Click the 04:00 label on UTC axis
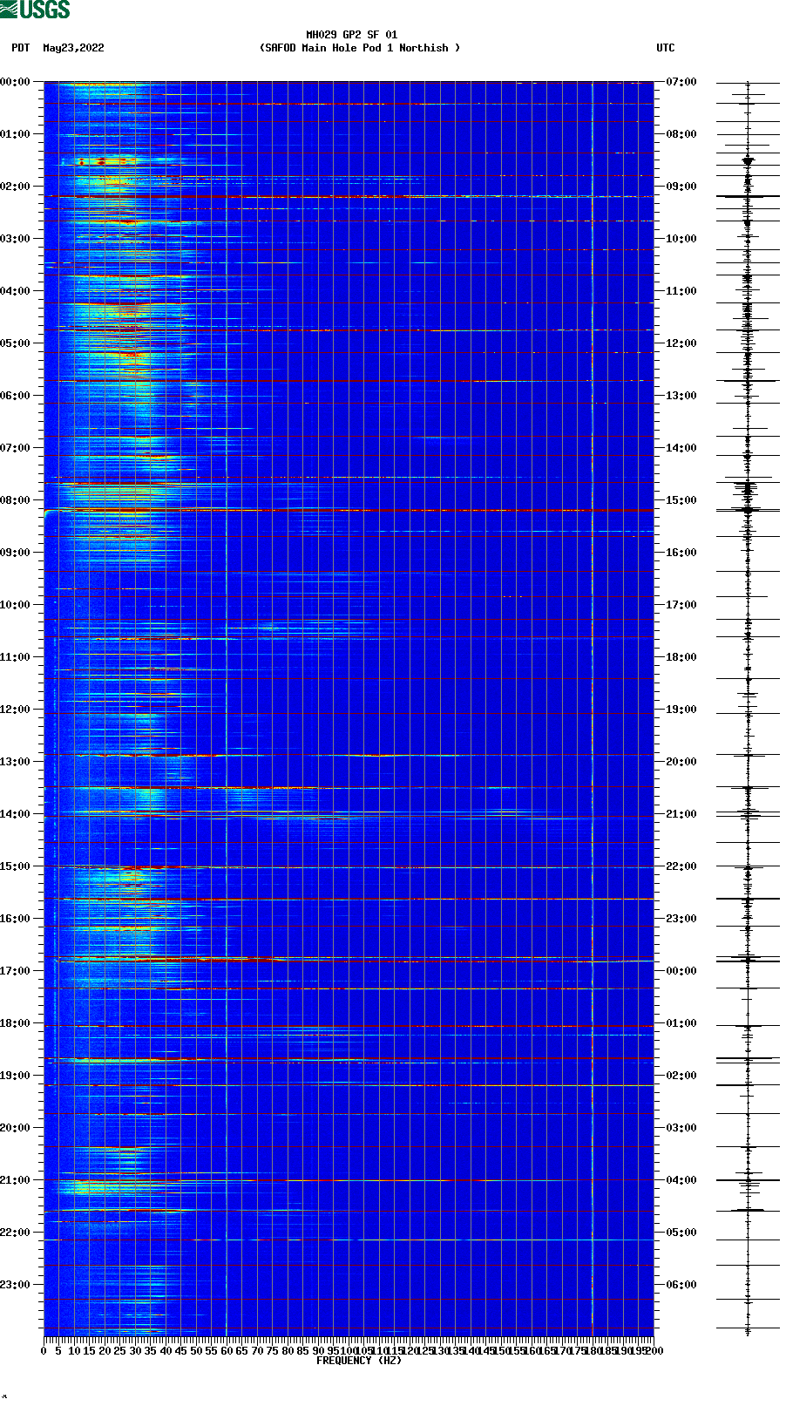This screenshot has width=786, height=1406. click(x=681, y=1180)
